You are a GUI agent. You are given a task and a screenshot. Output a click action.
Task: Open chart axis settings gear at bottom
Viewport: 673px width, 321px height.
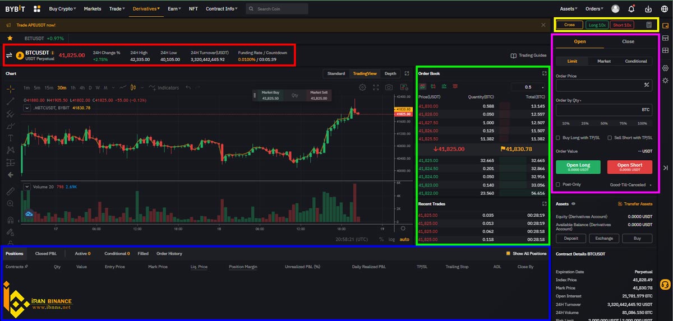point(403,228)
